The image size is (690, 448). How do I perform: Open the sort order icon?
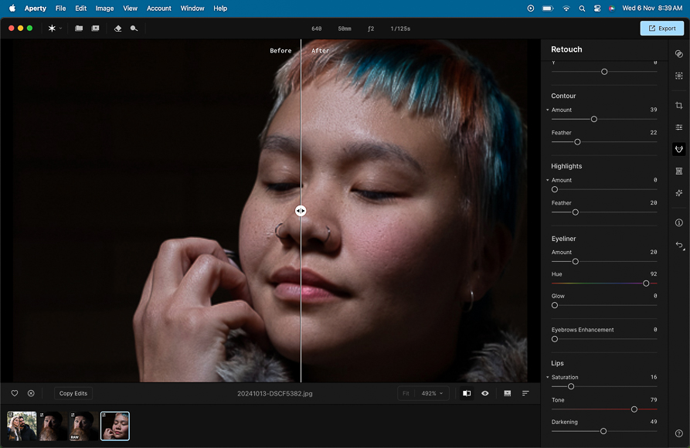[525, 393]
